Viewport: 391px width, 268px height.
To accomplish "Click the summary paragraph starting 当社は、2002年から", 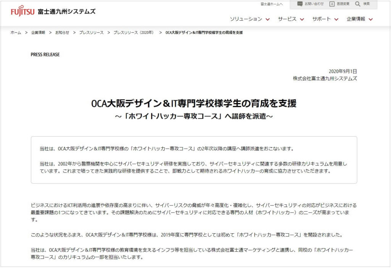I will 194,167.
